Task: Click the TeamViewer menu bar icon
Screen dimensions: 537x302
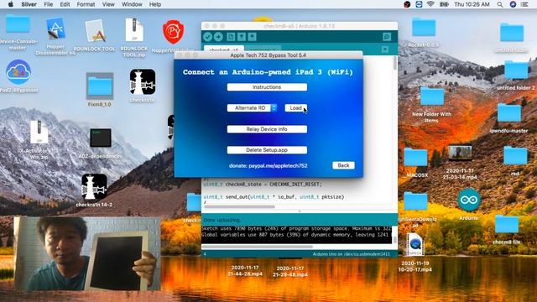Action: 419,4
